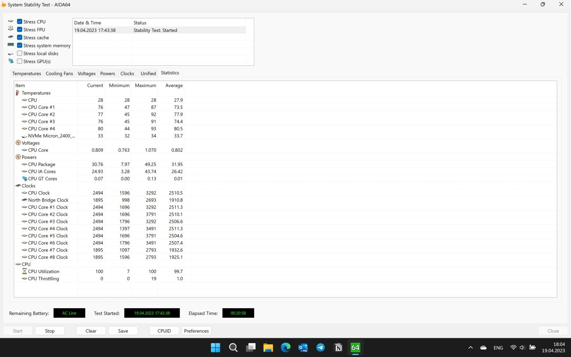The image size is (571, 357).
Task: Open the Windows Start menu
Action: pyautogui.click(x=215, y=347)
